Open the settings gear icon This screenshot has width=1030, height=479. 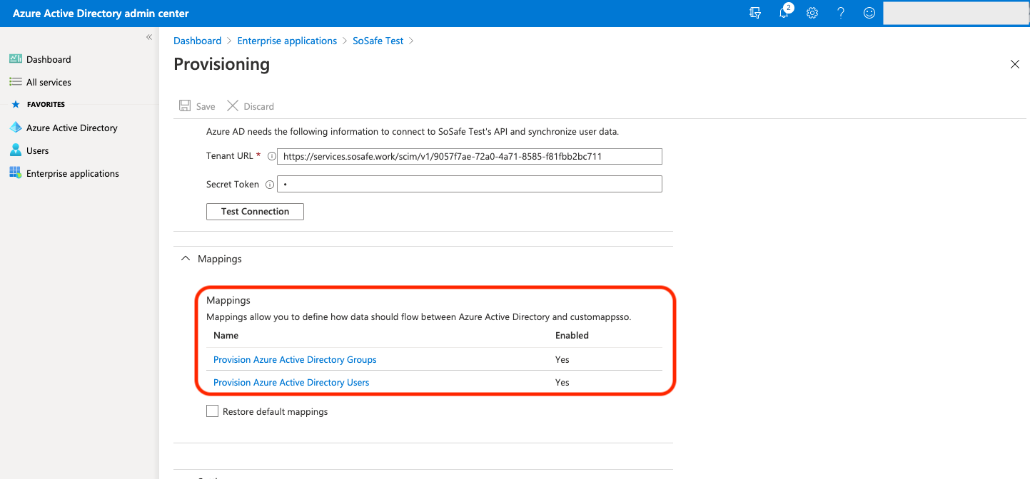click(812, 13)
